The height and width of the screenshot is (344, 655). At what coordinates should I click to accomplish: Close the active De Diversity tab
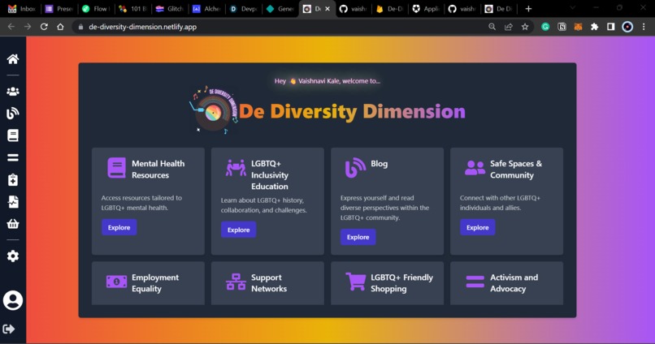point(327,9)
